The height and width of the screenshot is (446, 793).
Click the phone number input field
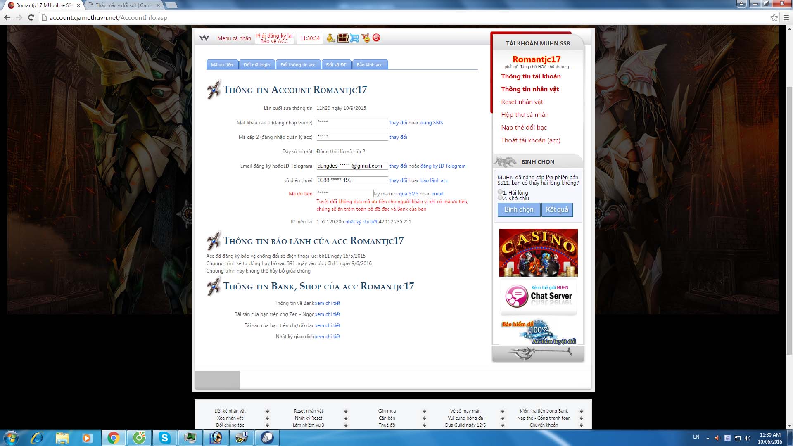352,180
